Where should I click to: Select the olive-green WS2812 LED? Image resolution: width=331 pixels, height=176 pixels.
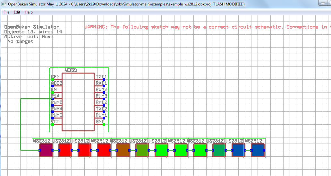point(142,150)
